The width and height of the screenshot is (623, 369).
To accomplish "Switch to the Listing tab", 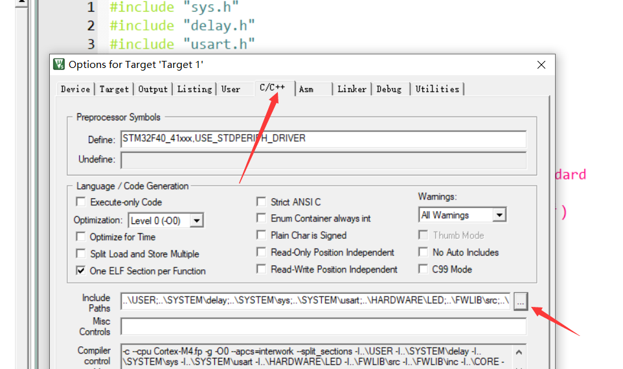I will point(194,89).
